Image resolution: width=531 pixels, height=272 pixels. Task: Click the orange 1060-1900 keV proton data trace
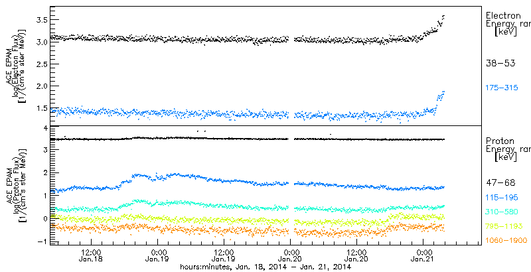[247, 230]
